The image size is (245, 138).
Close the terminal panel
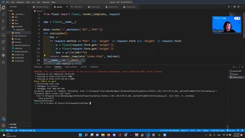point(242,67)
